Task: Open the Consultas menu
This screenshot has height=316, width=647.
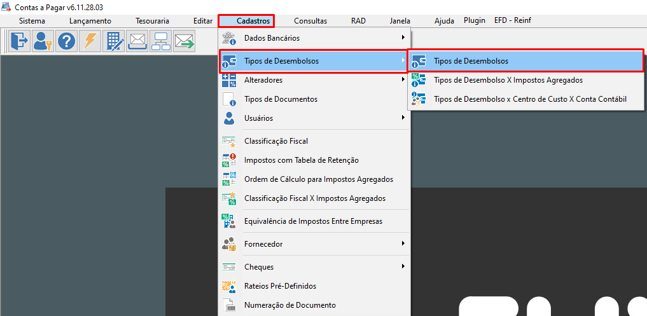Action: coord(310,21)
